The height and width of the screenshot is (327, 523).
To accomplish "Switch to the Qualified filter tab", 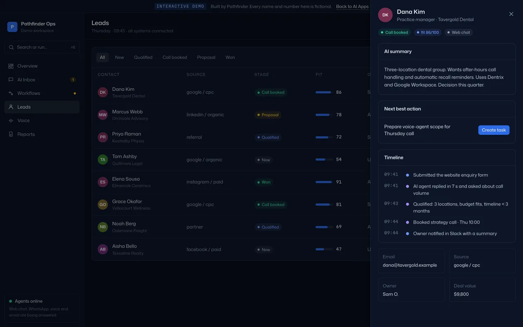I will [x=143, y=57].
